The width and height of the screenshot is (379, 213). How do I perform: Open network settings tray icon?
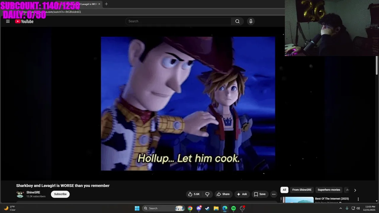tap(353, 208)
